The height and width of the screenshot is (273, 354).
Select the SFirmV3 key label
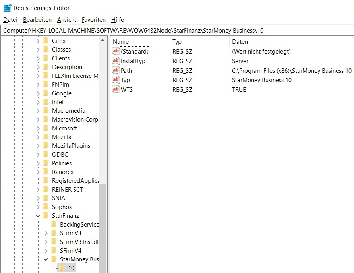click(70, 233)
